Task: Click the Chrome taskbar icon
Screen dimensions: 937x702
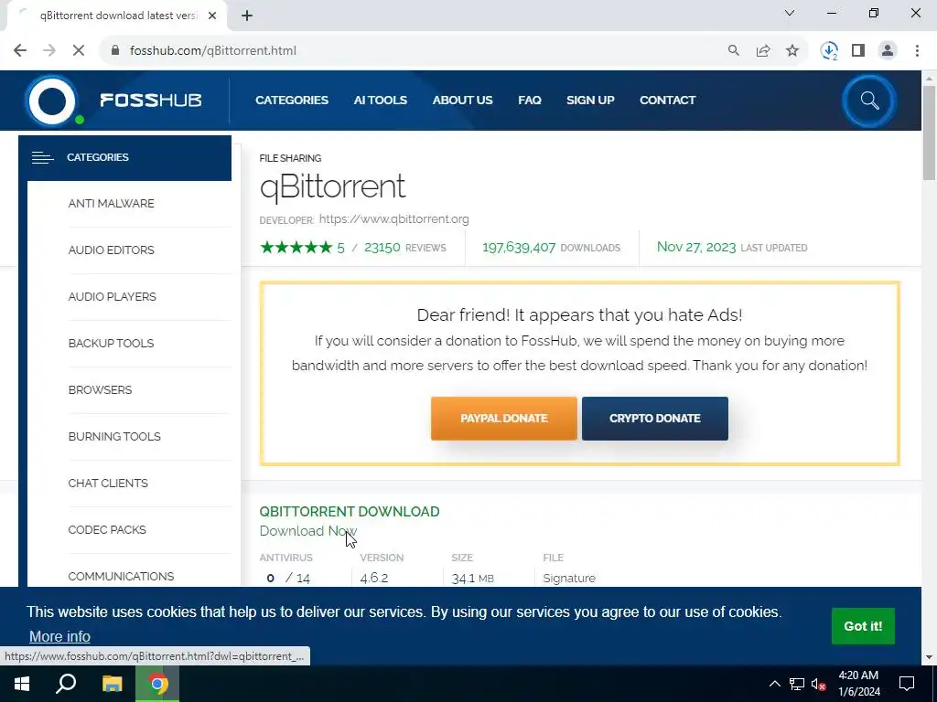Action: pyautogui.click(x=157, y=684)
